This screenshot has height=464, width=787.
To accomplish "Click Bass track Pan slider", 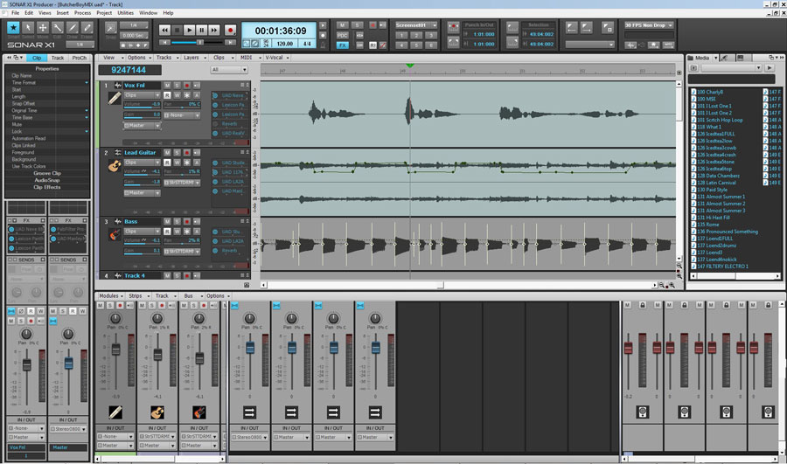I will pos(182,240).
